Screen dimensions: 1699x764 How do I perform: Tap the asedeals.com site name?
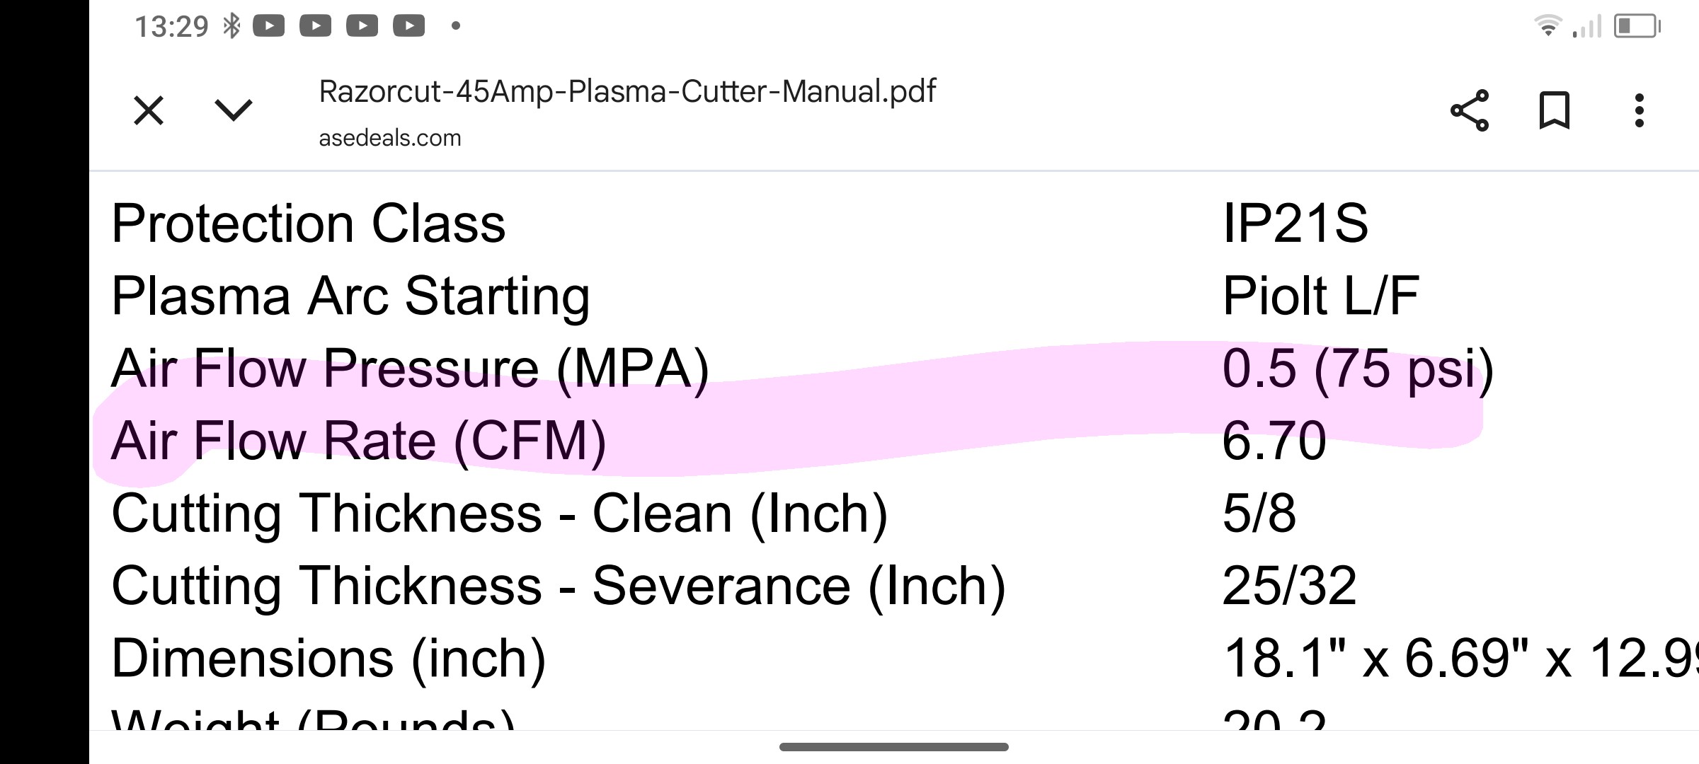tap(389, 138)
